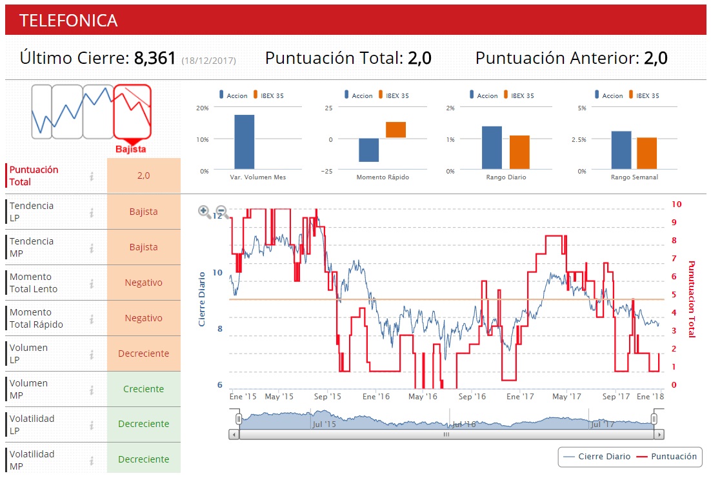Click info icon beside Momento Total Lento
The image size is (711, 478).
coord(92,283)
